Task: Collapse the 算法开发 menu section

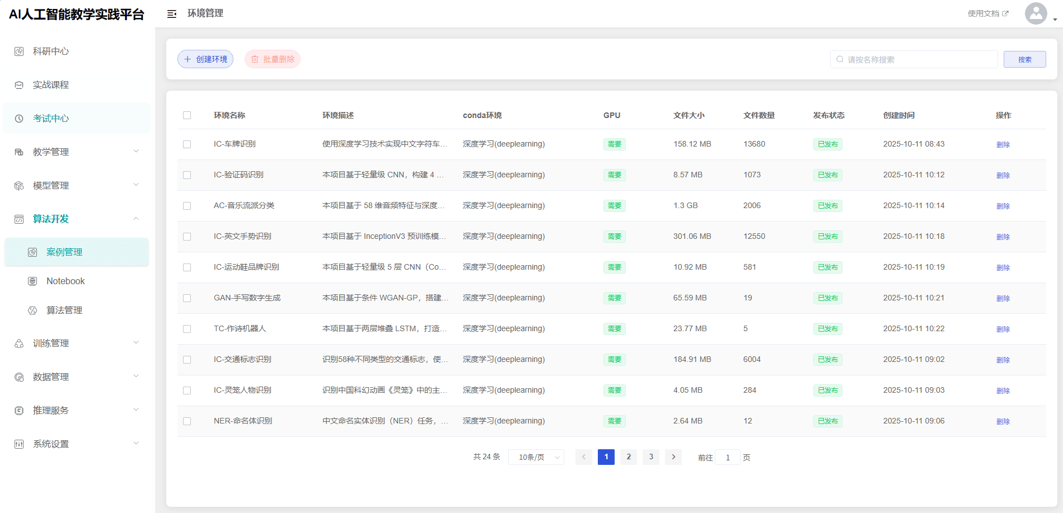Action: click(x=136, y=219)
